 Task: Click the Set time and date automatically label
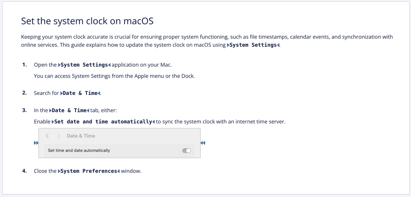click(x=79, y=150)
